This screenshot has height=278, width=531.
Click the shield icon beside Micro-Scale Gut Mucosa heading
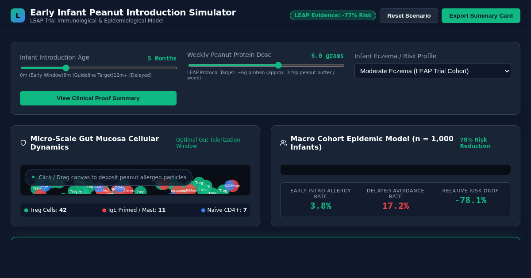click(x=23, y=143)
